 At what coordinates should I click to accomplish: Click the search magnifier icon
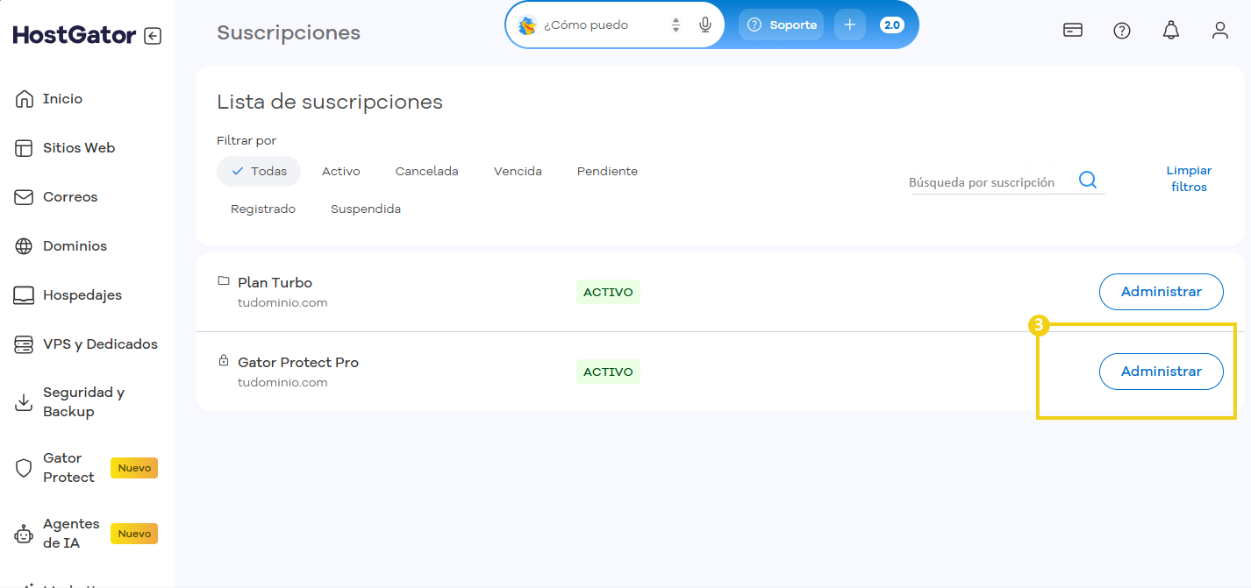pyautogui.click(x=1088, y=180)
